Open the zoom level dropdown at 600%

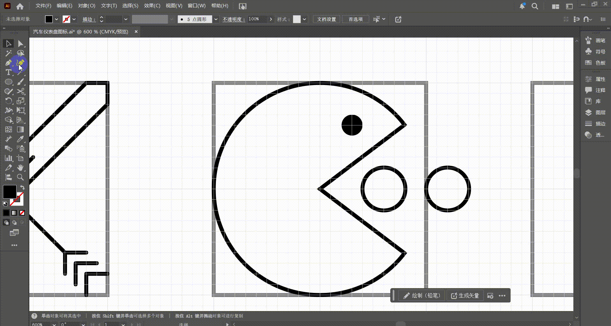click(x=54, y=324)
